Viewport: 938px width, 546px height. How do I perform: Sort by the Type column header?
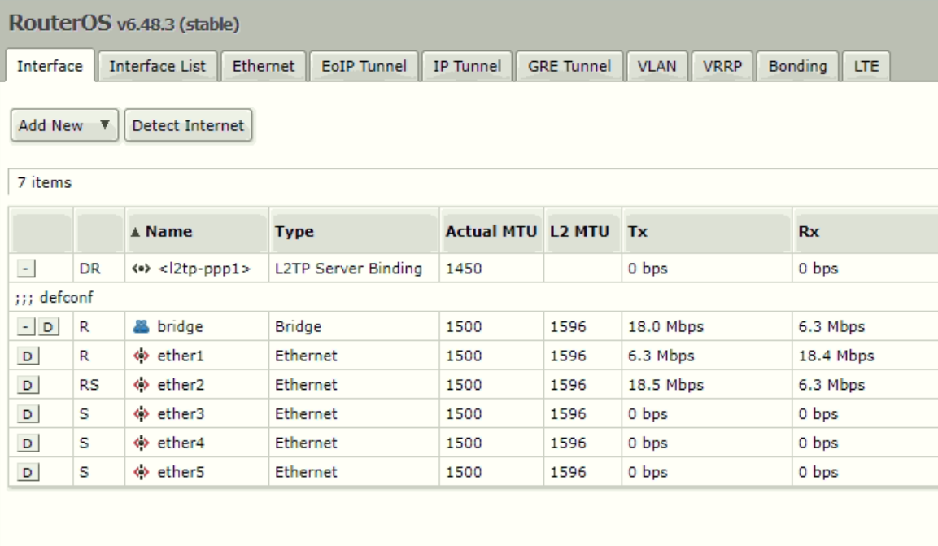[354, 231]
